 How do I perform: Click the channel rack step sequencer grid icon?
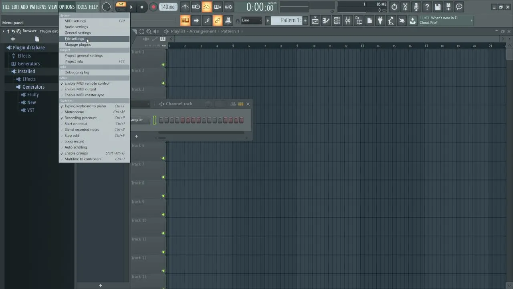point(240,104)
